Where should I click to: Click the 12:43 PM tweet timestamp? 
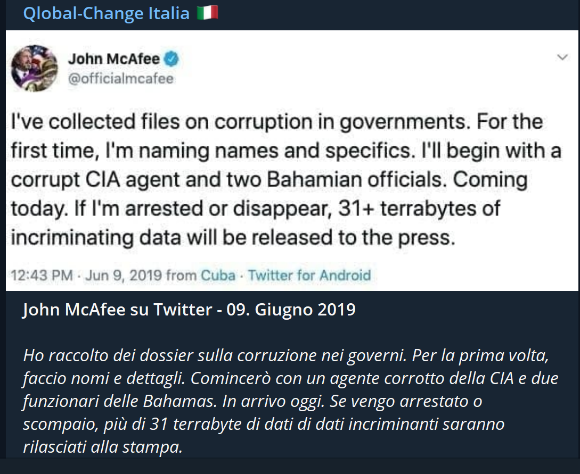(42, 276)
